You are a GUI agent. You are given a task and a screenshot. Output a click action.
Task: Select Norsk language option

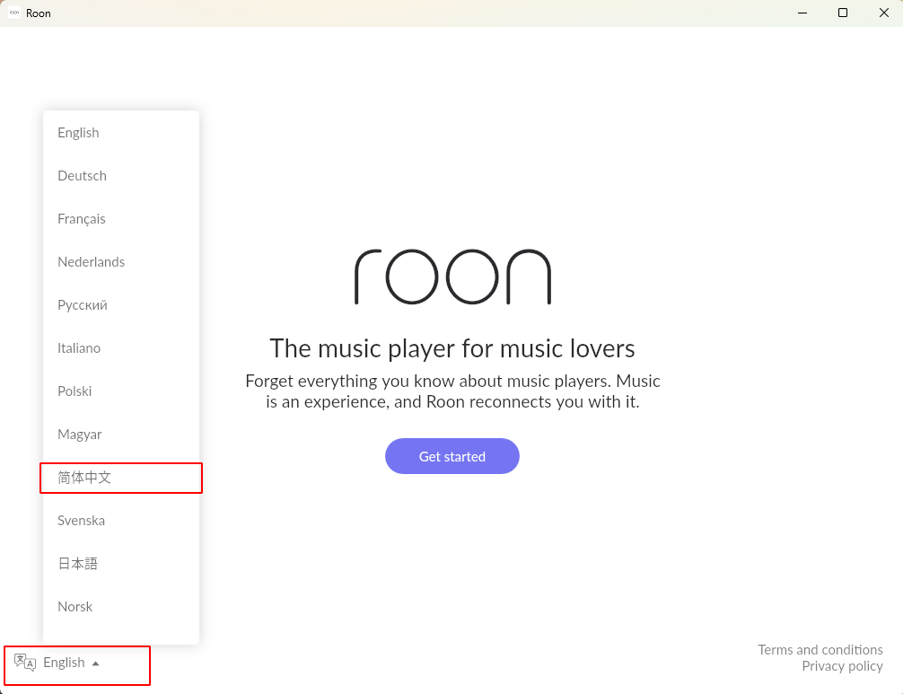pyautogui.click(x=121, y=606)
